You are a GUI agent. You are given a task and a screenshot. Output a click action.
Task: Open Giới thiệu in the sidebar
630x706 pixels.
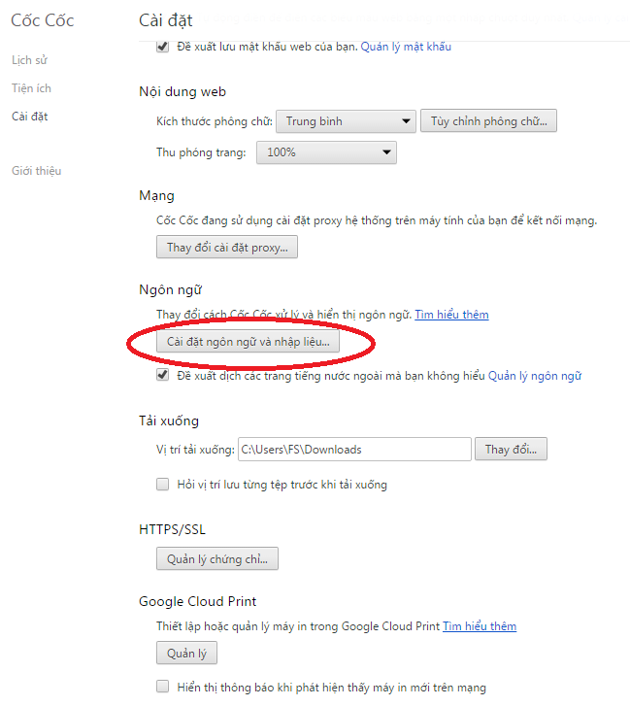pyautogui.click(x=37, y=171)
